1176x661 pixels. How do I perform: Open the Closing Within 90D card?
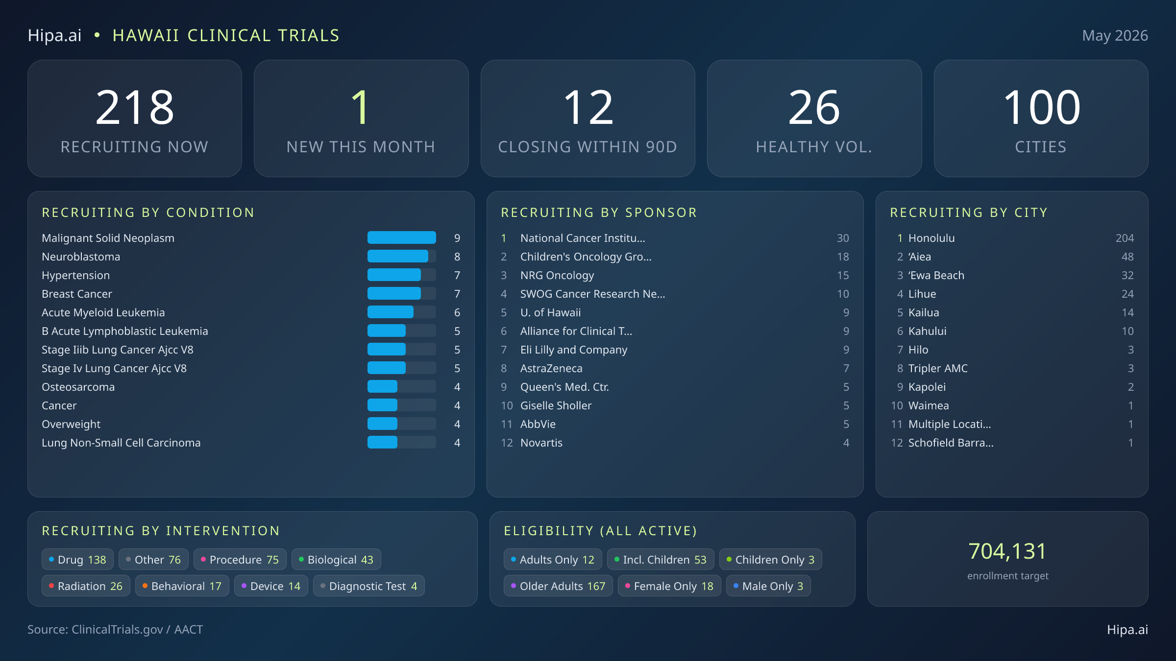(588, 118)
